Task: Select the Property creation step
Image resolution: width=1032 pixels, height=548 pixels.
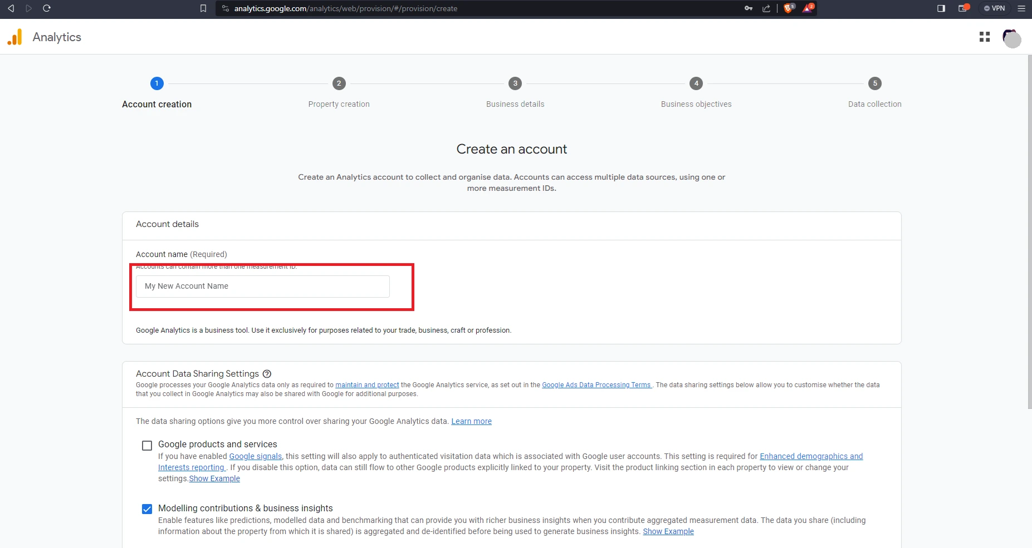Action: coord(339,83)
